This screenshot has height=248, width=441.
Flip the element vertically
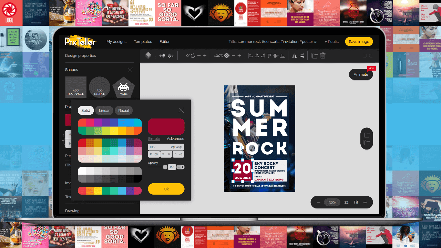point(301,55)
